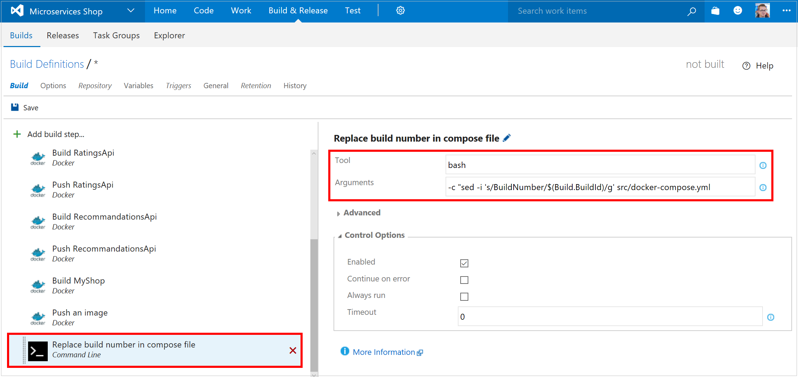Open the More Information link
Viewport: 798px width, 377px height.
click(x=384, y=352)
